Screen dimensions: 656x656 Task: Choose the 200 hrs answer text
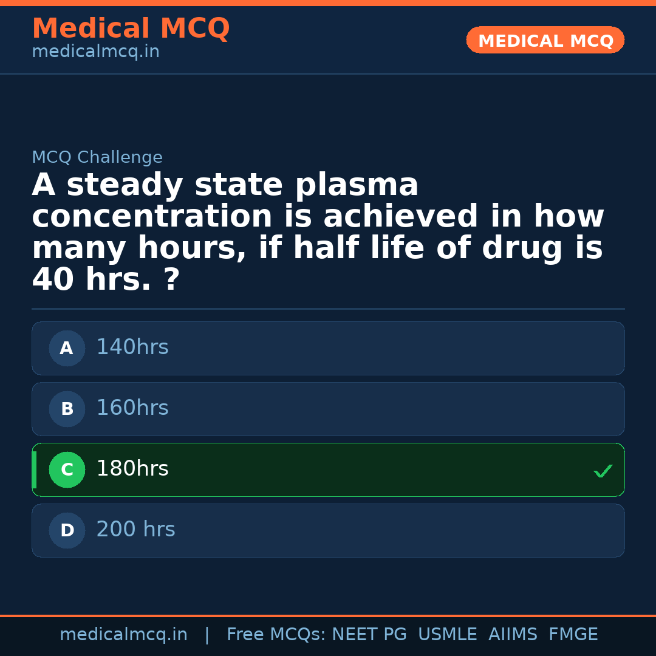point(135,530)
